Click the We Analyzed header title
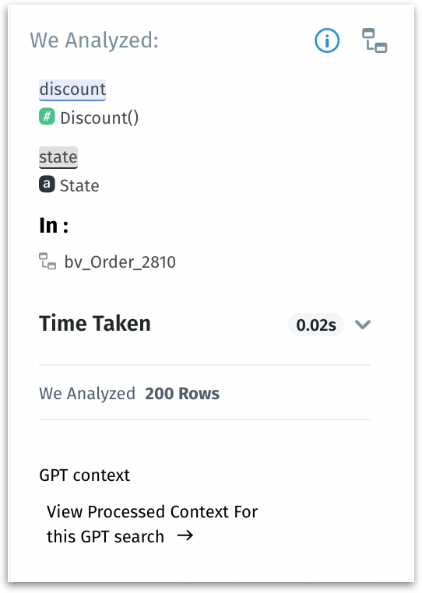This screenshot has height=593, width=422. pos(94,40)
